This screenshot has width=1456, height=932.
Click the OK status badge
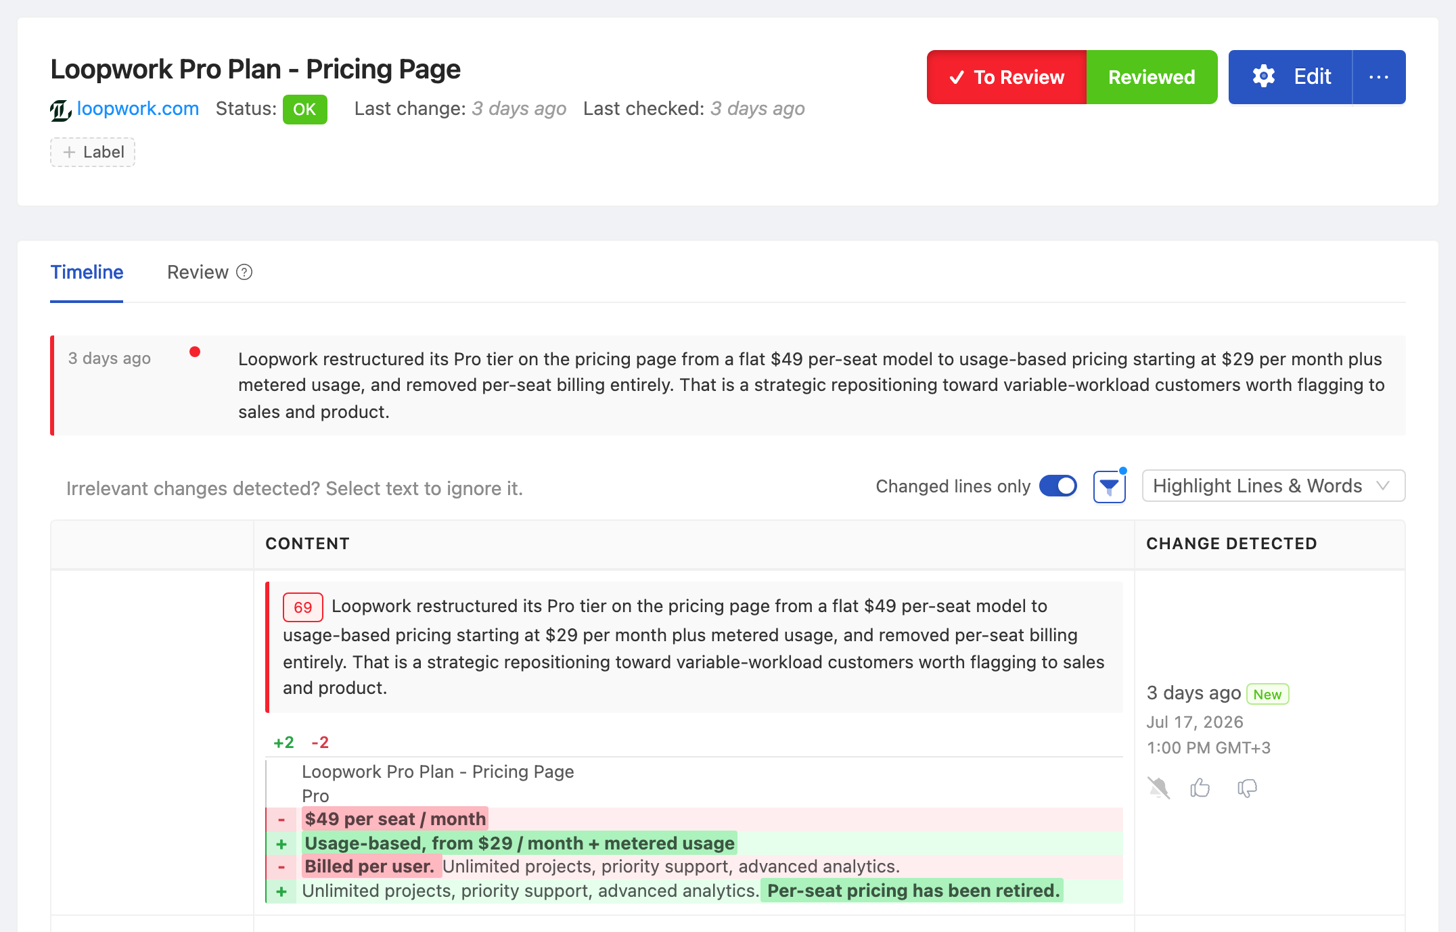pyautogui.click(x=304, y=110)
